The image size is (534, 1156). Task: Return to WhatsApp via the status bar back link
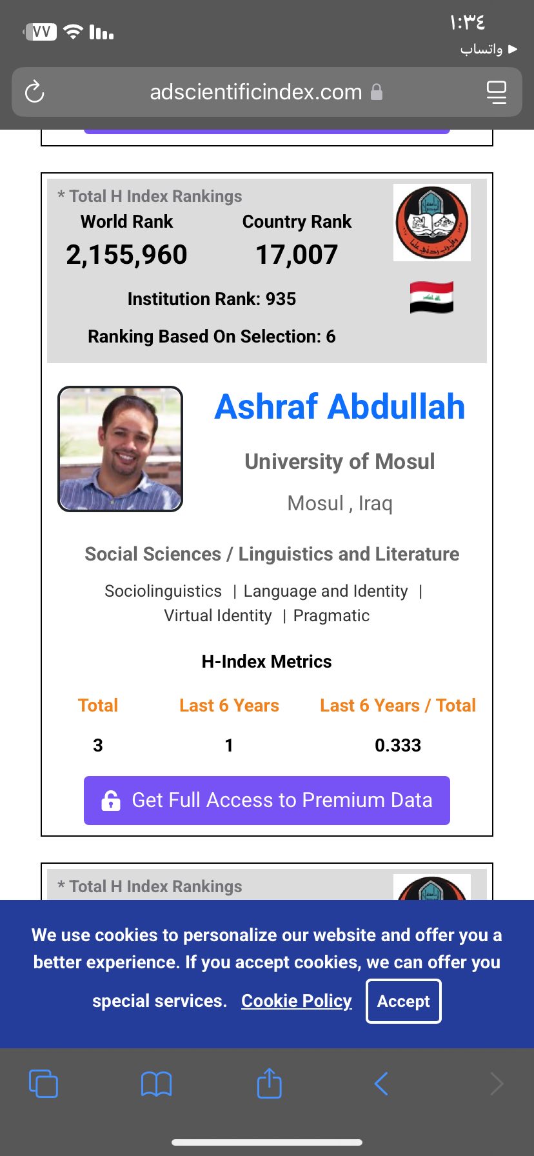click(488, 49)
